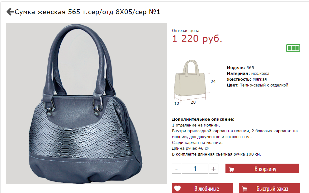
Task: Decrease quantity with the minus button
Action: [x=176, y=169]
